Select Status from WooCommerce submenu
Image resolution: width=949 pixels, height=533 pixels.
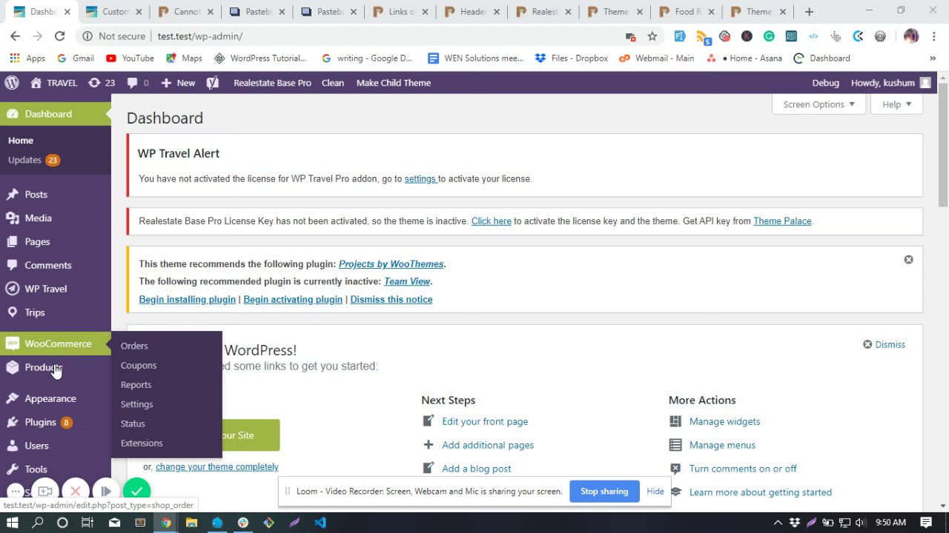(x=133, y=423)
